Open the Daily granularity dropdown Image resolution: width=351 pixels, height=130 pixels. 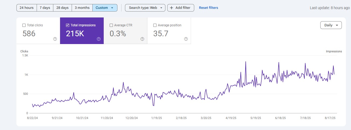tap(331, 25)
